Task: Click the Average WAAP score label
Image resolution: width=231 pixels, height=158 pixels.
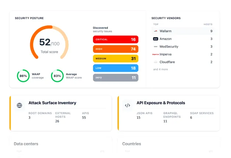Action: tap(74, 76)
